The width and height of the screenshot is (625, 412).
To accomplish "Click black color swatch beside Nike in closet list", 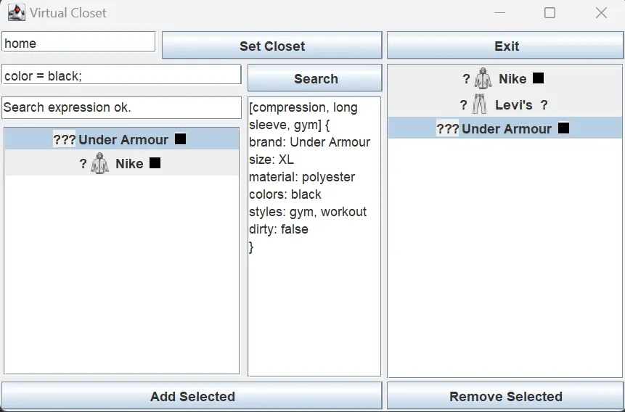I will (x=538, y=78).
